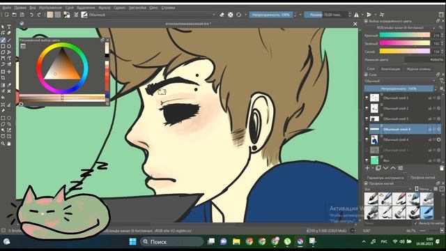Select the Freehand Brush tool
Screen dimensions: 446x251
pyautogui.click(x=3, y=40)
